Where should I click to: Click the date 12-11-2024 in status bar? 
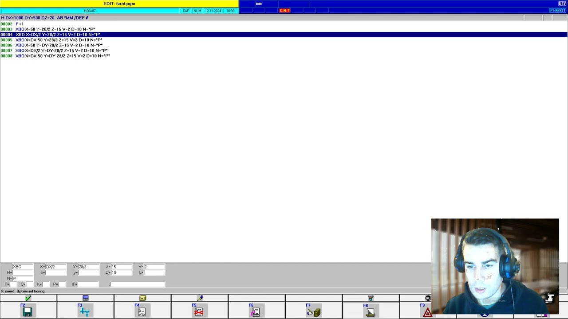213,11
